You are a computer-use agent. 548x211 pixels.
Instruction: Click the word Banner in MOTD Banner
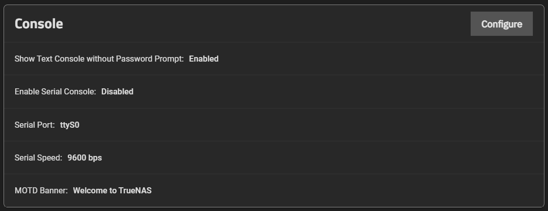coord(55,190)
